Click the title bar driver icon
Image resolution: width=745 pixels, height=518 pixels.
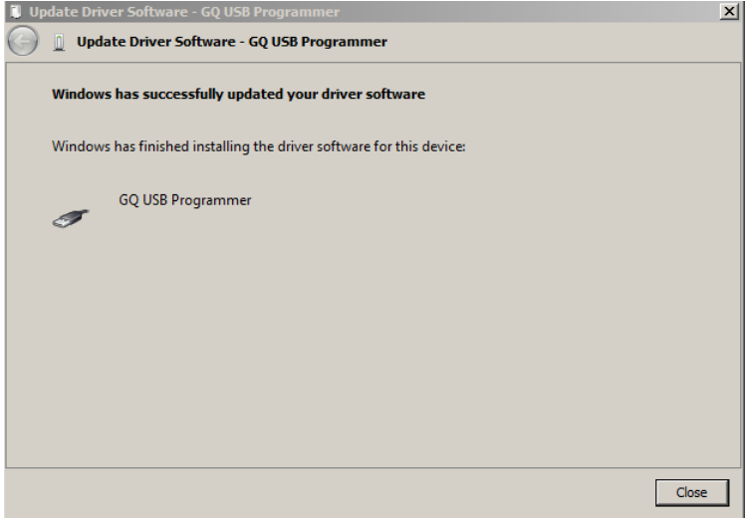[x=15, y=11]
